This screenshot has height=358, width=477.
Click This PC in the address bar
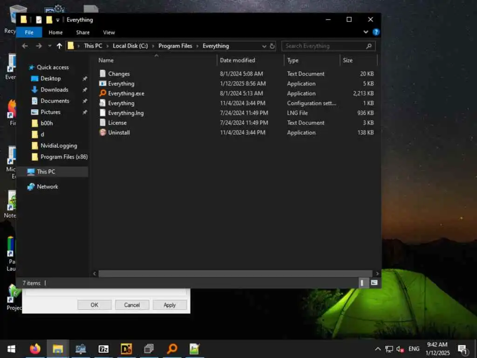[x=93, y=46]
